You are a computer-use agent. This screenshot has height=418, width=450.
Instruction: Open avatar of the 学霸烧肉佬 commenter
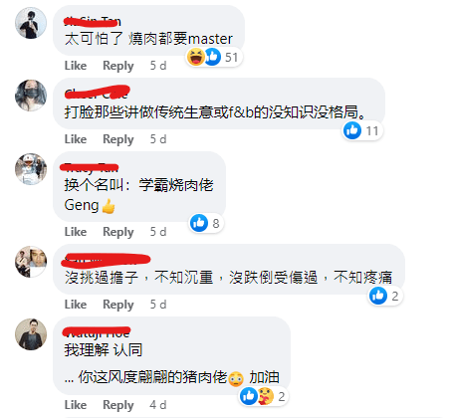pos(31,169)
